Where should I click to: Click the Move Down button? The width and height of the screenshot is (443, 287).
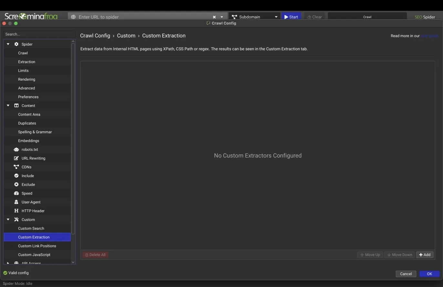point(399,255)
